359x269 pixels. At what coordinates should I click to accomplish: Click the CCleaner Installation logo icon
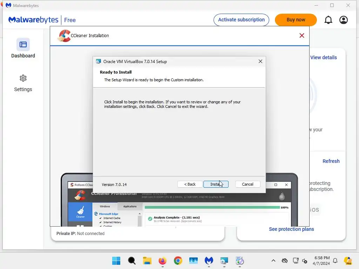[64, 36]
